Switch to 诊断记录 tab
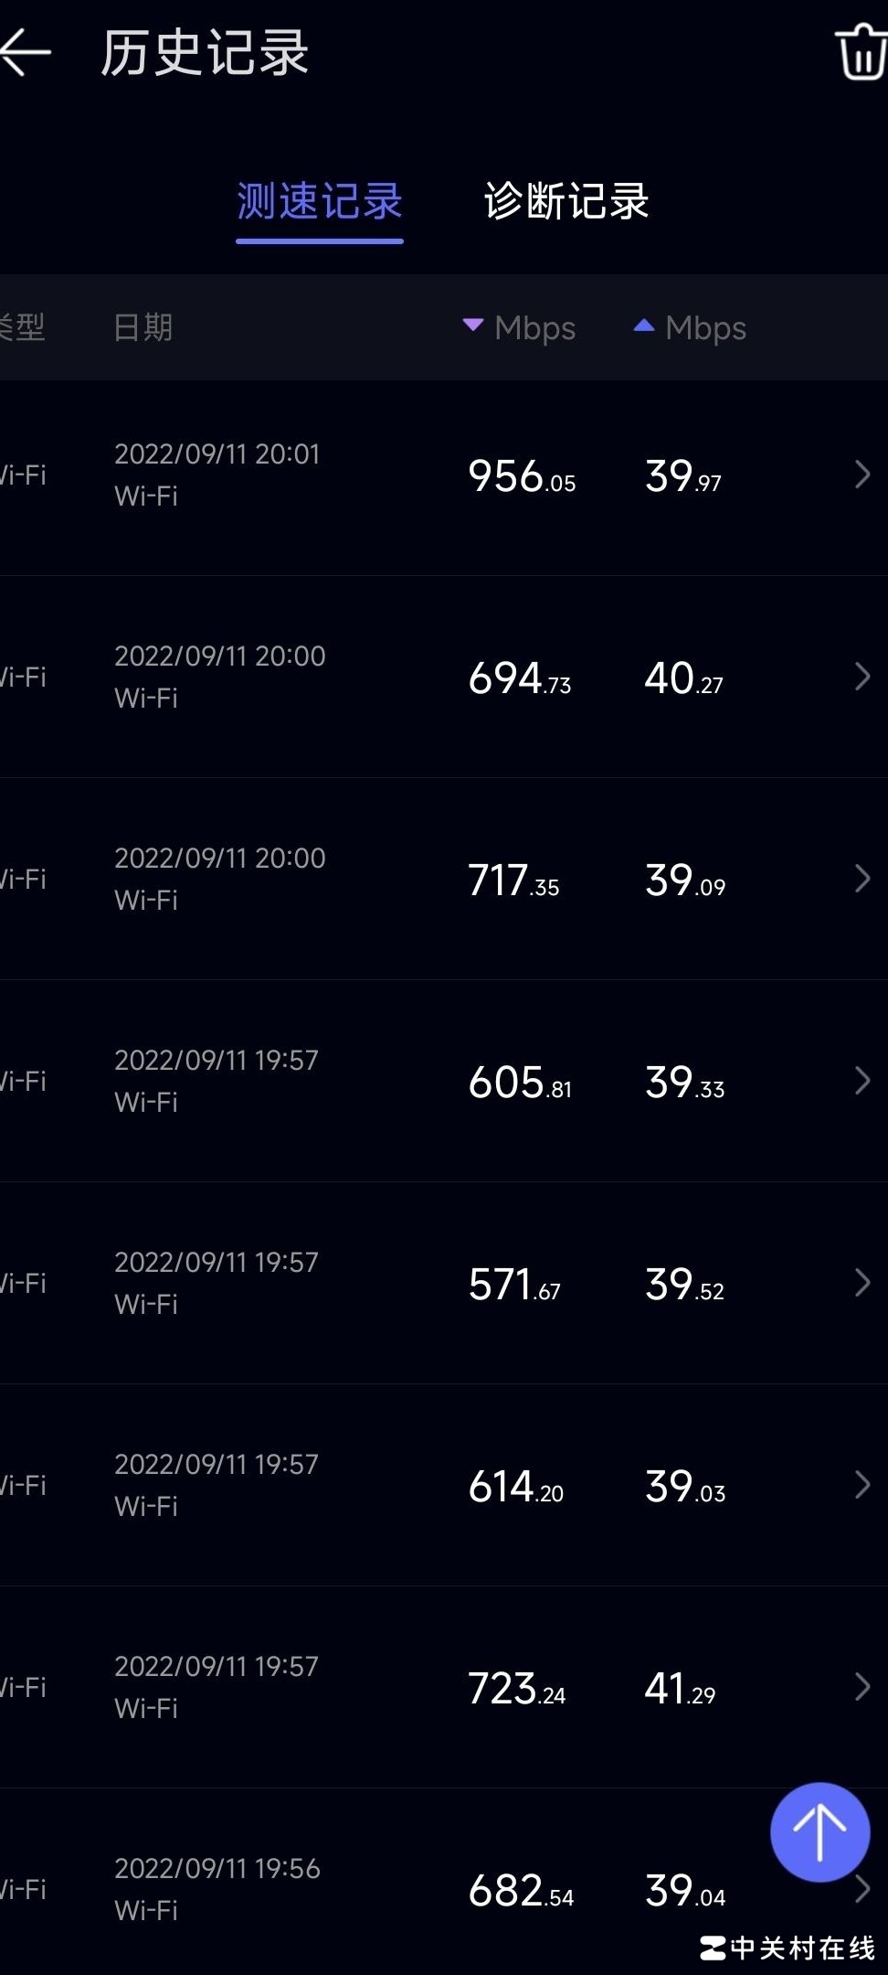 tap(566, 202)
